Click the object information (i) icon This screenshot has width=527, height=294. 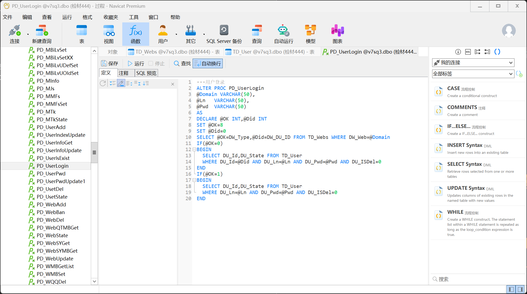pos(458,52)
